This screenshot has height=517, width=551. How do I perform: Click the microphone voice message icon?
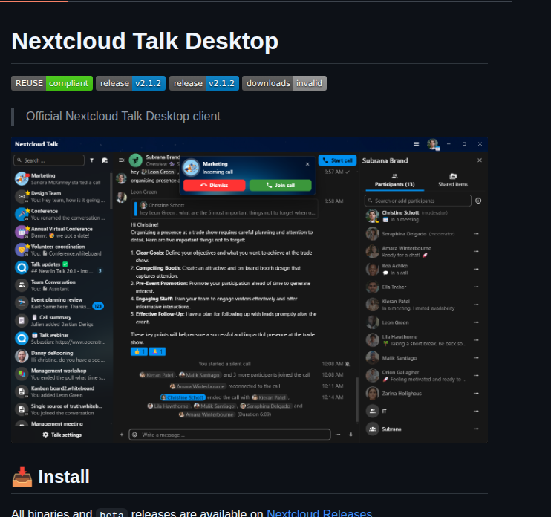pyautogui.click(x=351, y=435)
